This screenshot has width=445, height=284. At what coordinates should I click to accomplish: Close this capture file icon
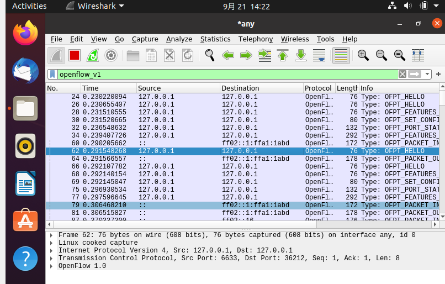[x=169, y=55]
